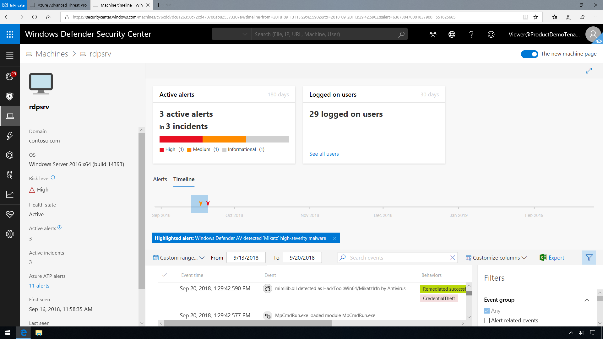
Task: Expand the Customize columns dropdown
Action: point(496,257)
